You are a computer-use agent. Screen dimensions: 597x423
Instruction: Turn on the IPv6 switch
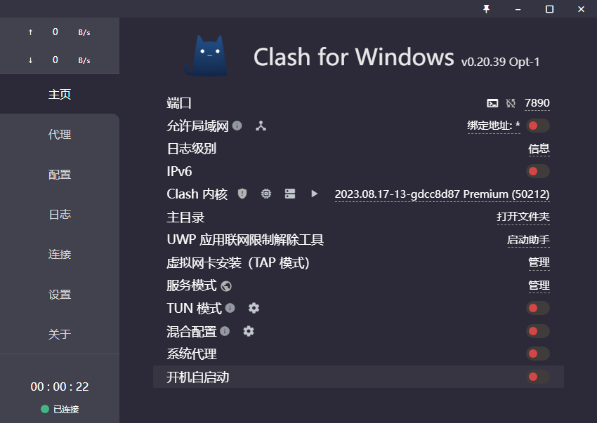click(537, 171)
